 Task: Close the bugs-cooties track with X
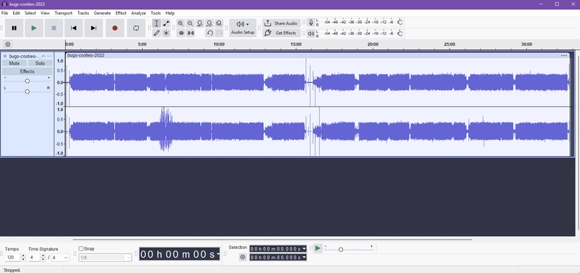5,57
